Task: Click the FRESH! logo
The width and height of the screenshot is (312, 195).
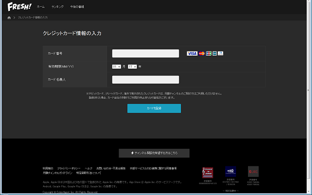Action: 20,7
